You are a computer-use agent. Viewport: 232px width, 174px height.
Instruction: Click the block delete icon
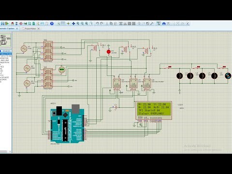point(134,24)
